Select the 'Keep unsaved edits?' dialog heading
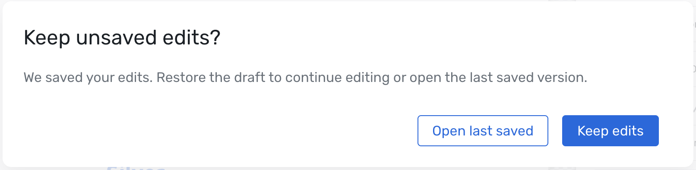The width and height of the screenshot is (696, 170). (122, 38)
